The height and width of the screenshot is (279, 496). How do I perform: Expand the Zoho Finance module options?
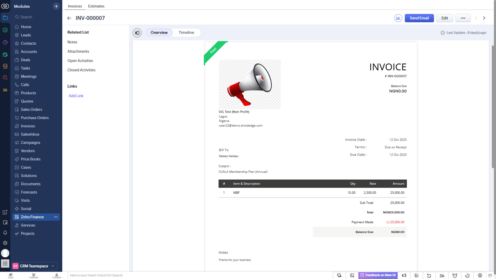55,217
